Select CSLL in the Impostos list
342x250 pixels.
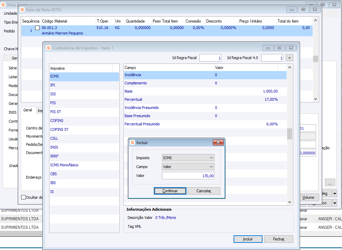[x=85, y=138]
